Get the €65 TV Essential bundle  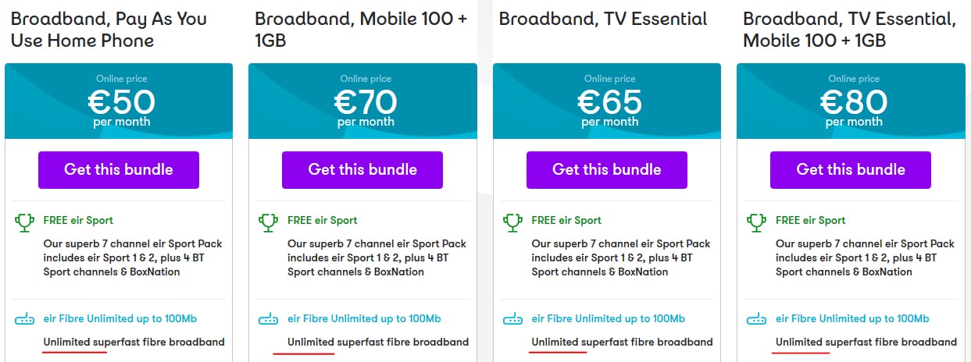[607, 170]
